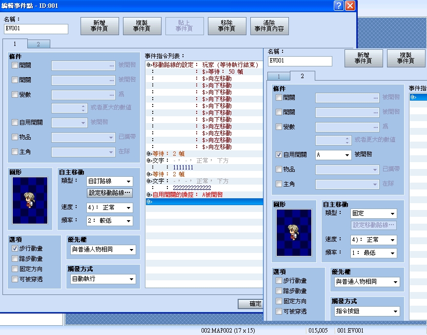
Task: Click the 名稱 field in the left window
Action: [x=36, y=29]
